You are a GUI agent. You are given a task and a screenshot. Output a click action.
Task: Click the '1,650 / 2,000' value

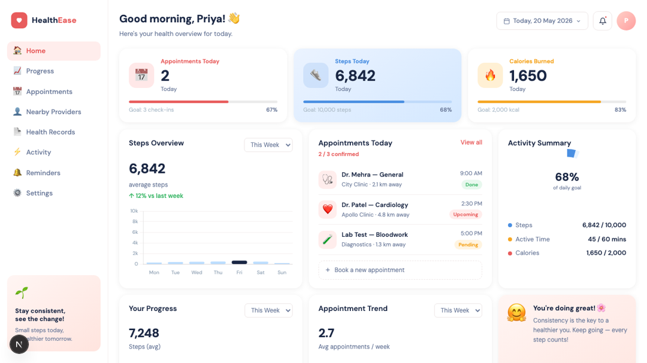coord(606,252)
